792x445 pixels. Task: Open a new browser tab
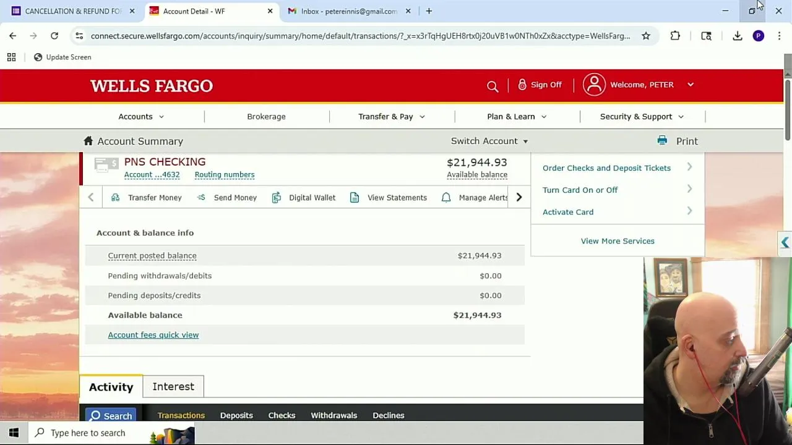pyautogui.click(x=429, y=11)
